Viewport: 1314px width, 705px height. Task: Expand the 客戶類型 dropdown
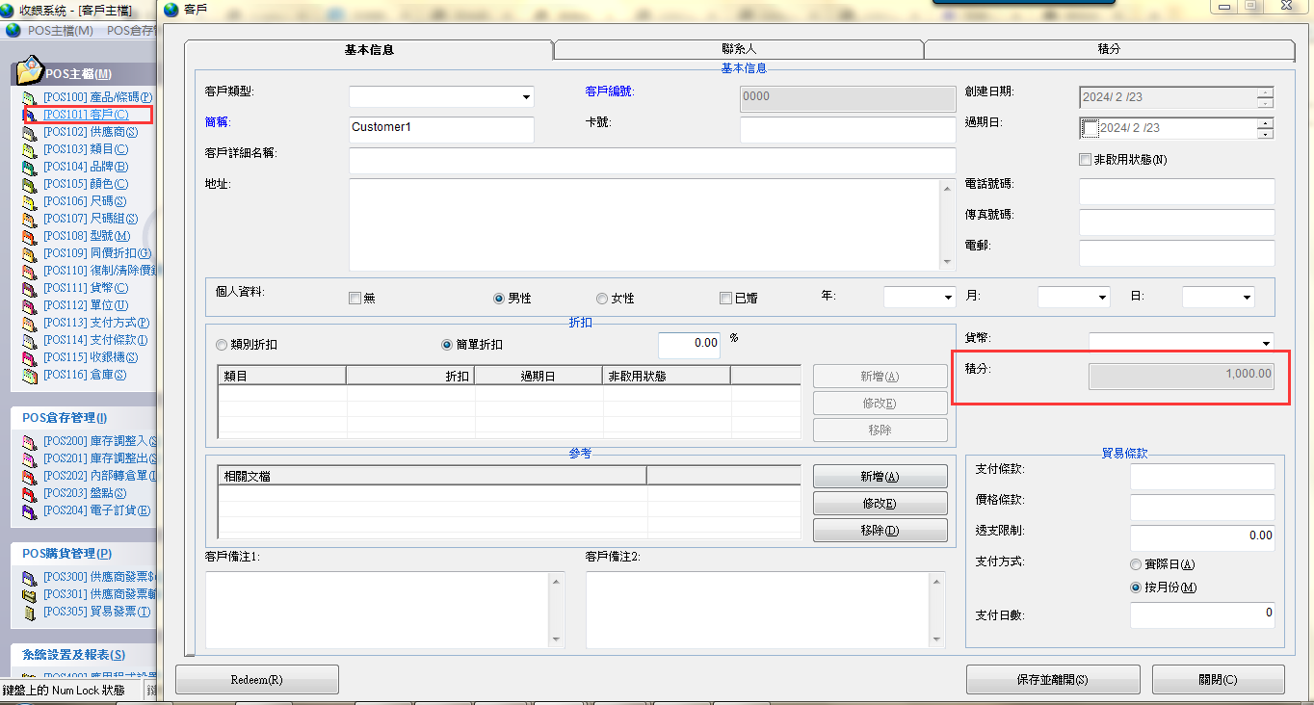[526, 96]
